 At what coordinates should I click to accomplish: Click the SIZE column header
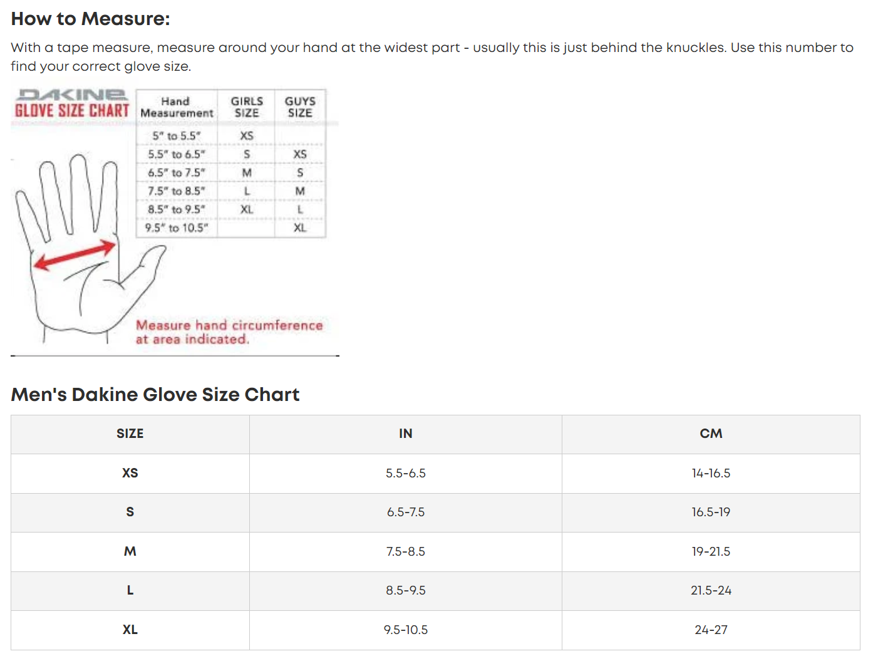[x=130, y=434]
